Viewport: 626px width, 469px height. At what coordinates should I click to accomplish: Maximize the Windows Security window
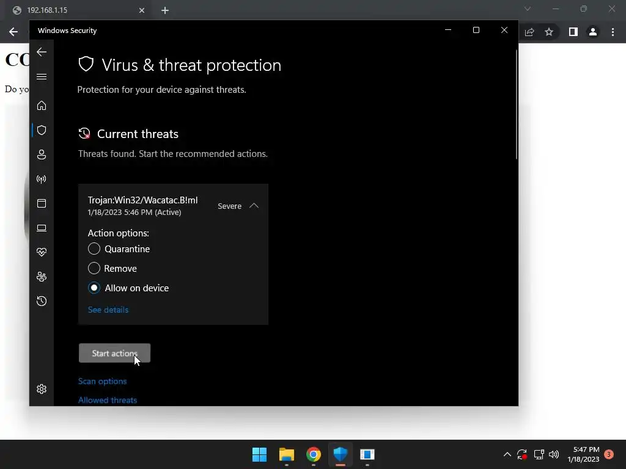[x=476, y=30]
